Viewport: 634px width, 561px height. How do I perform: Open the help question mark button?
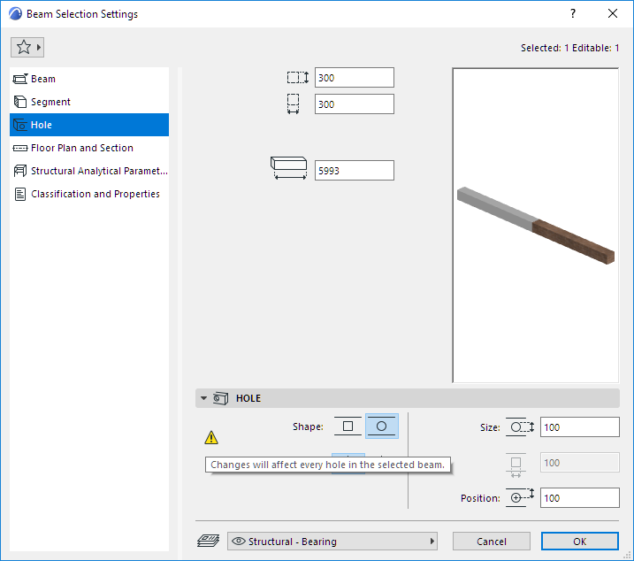(x=573, y=14)
